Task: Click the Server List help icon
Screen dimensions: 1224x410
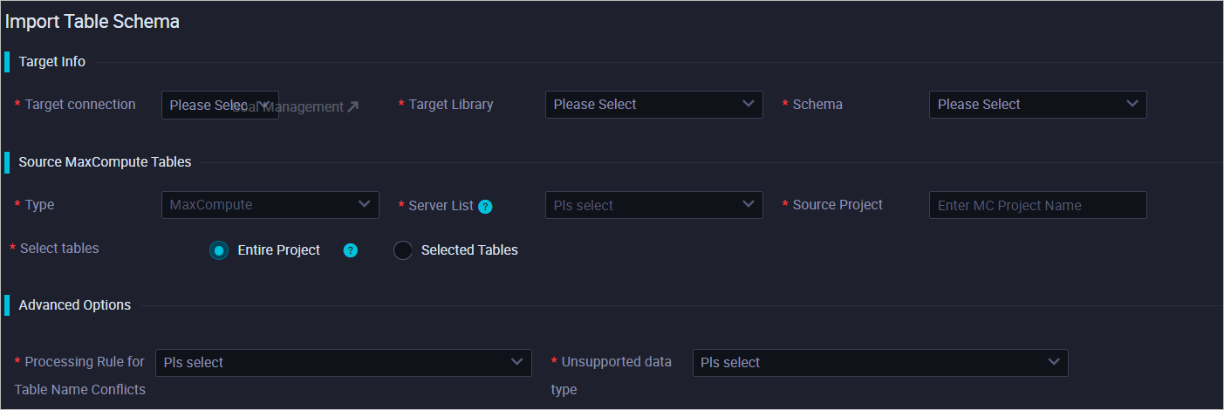Action: [x=486, y=207]
